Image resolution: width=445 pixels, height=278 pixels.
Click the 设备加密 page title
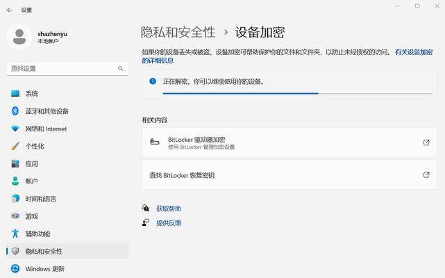click(x=260, y=32)
